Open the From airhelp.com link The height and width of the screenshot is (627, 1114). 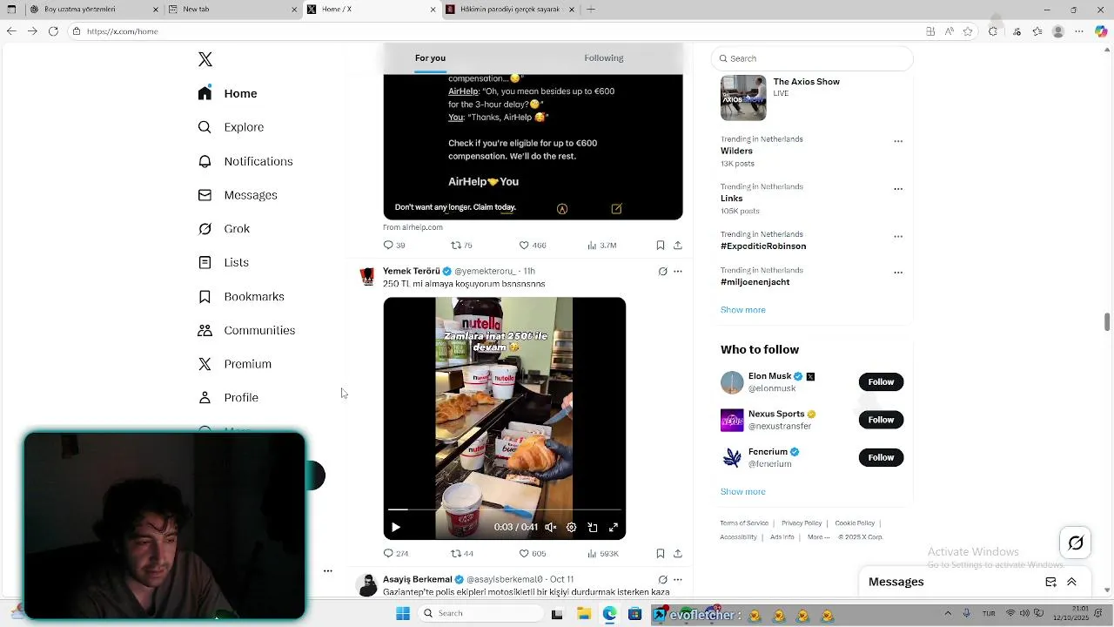coord(413,227)
